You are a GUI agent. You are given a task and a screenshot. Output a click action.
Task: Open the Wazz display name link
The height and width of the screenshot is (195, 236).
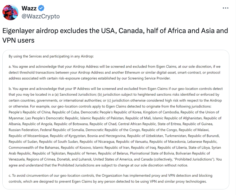pyautogui.click(x=29, y=8)
